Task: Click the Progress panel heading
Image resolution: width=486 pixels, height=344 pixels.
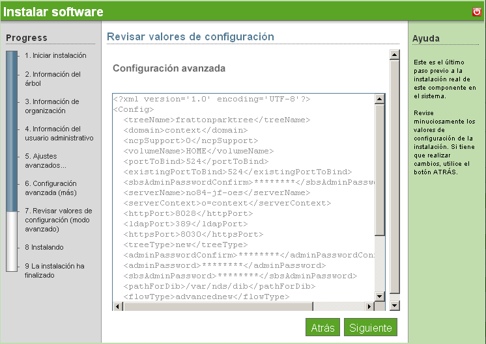Action: point(27,38)
